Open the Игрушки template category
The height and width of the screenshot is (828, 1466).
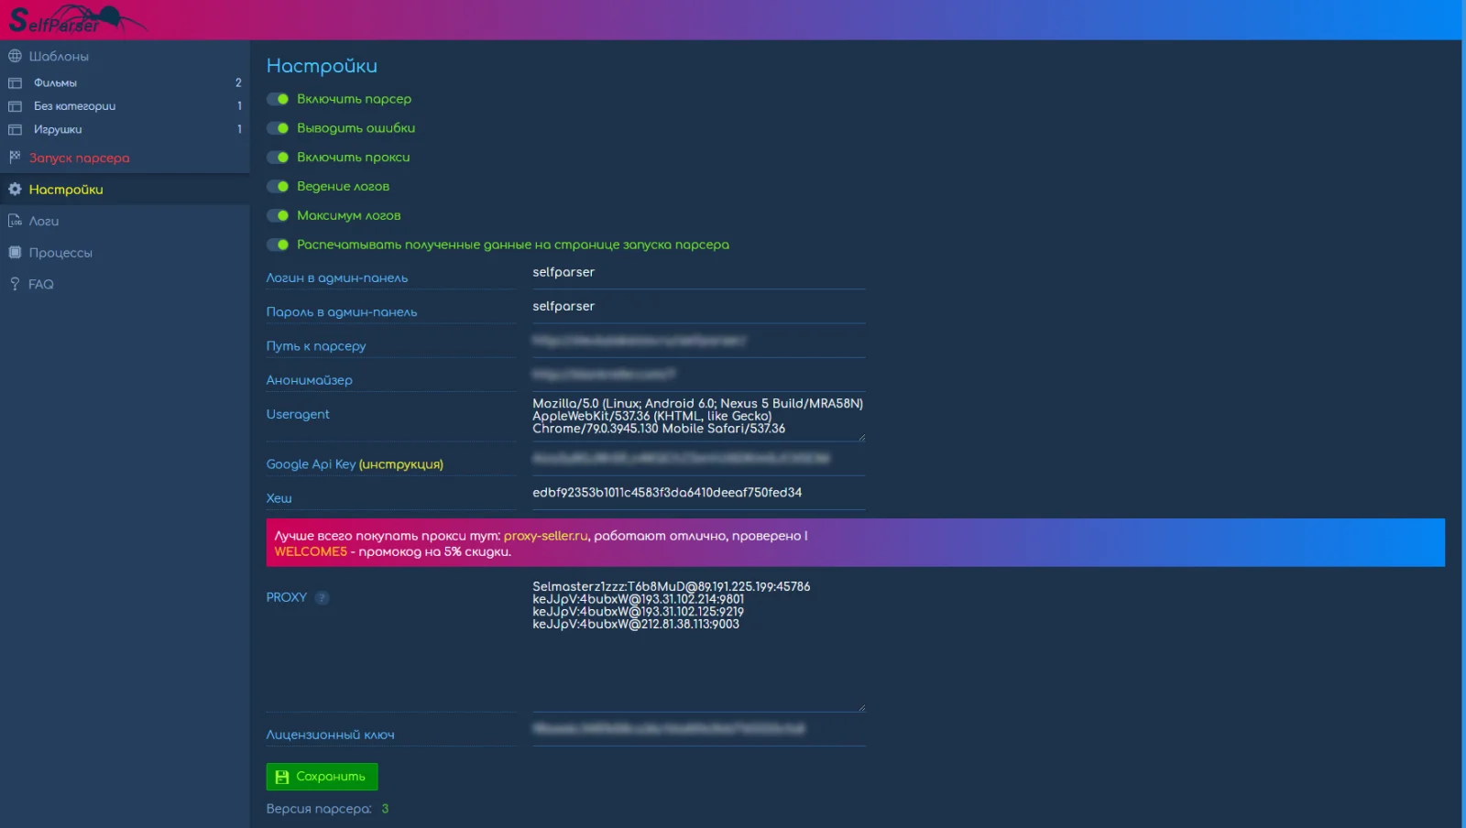(58, 129)
